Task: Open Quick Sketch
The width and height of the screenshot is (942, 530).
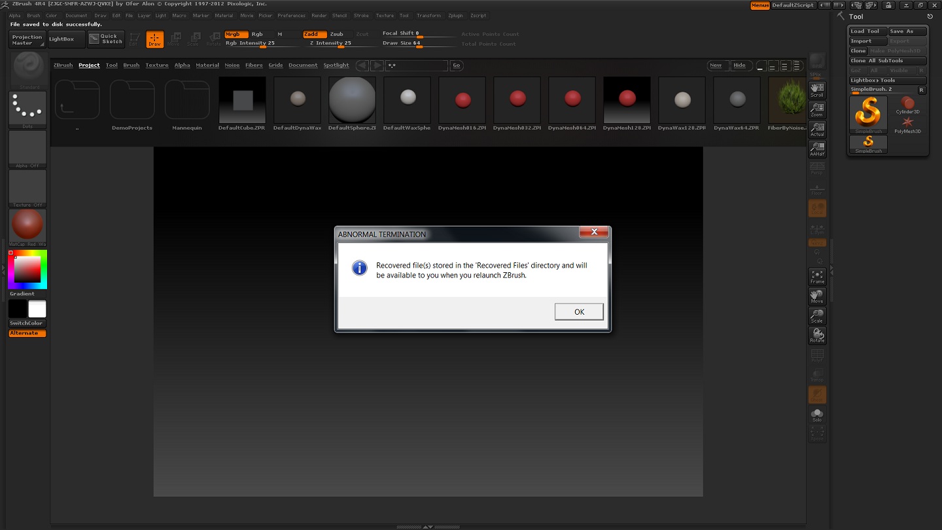Action: coord(106,39)
